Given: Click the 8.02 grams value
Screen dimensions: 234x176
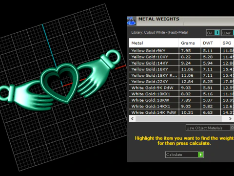Looking at the screenshot, I should (x=186, y=94).
